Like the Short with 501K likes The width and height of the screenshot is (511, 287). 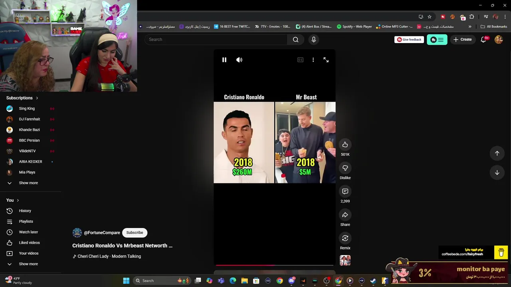pos(345,145)
